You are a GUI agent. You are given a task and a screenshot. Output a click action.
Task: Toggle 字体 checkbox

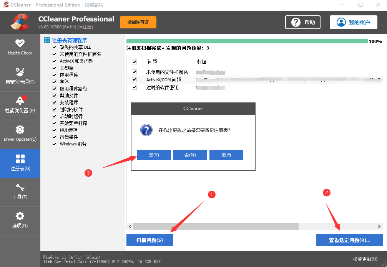pyautogui.click(x=55, y=82)
